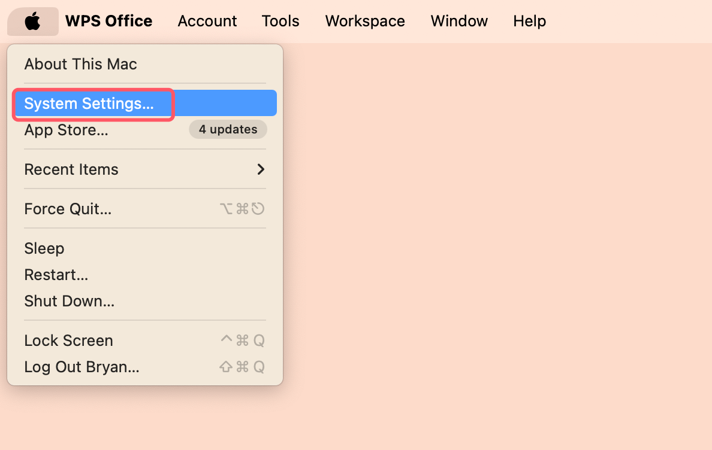This screenshot has width=712, height=450.
Task: Select System Settings… from the Apple menu
Action: [x=145, y=104]
